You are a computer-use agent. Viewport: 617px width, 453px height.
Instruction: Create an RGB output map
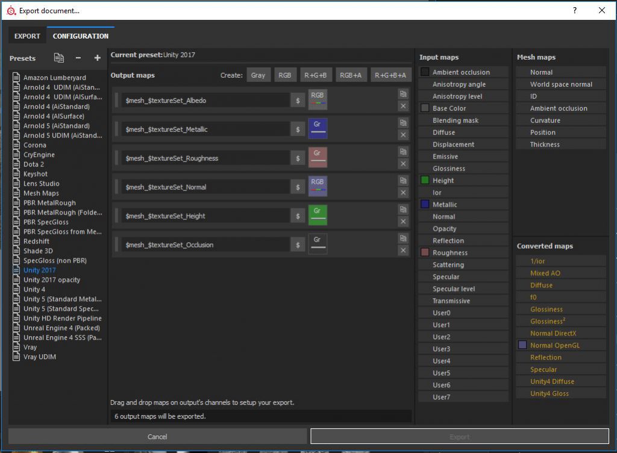click(285, 75)
